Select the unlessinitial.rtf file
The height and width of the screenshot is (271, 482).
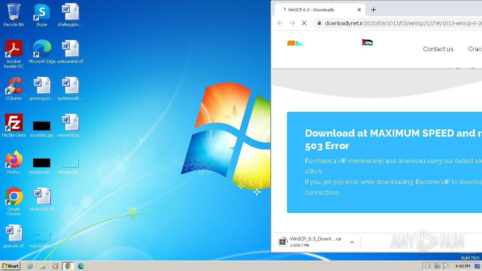(x=70, y=52)
